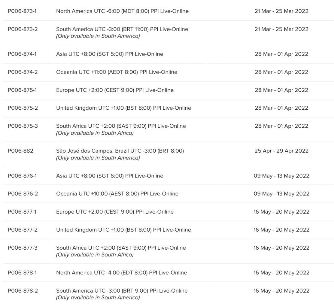Click 21 Mar - 25 Mar date for P006-873-2
The height and width of the screenshot is (304, 334).
[281, 29]
